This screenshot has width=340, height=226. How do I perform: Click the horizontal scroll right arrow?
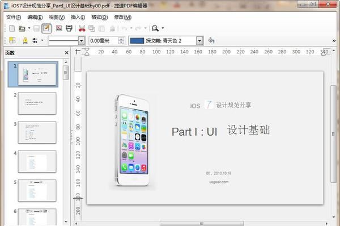point(327,223)
